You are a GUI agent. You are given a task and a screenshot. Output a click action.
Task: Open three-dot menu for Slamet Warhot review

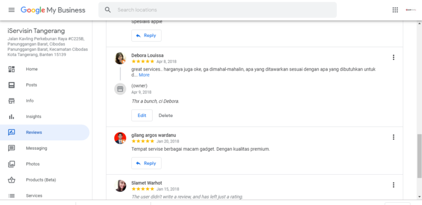(393, 185)
